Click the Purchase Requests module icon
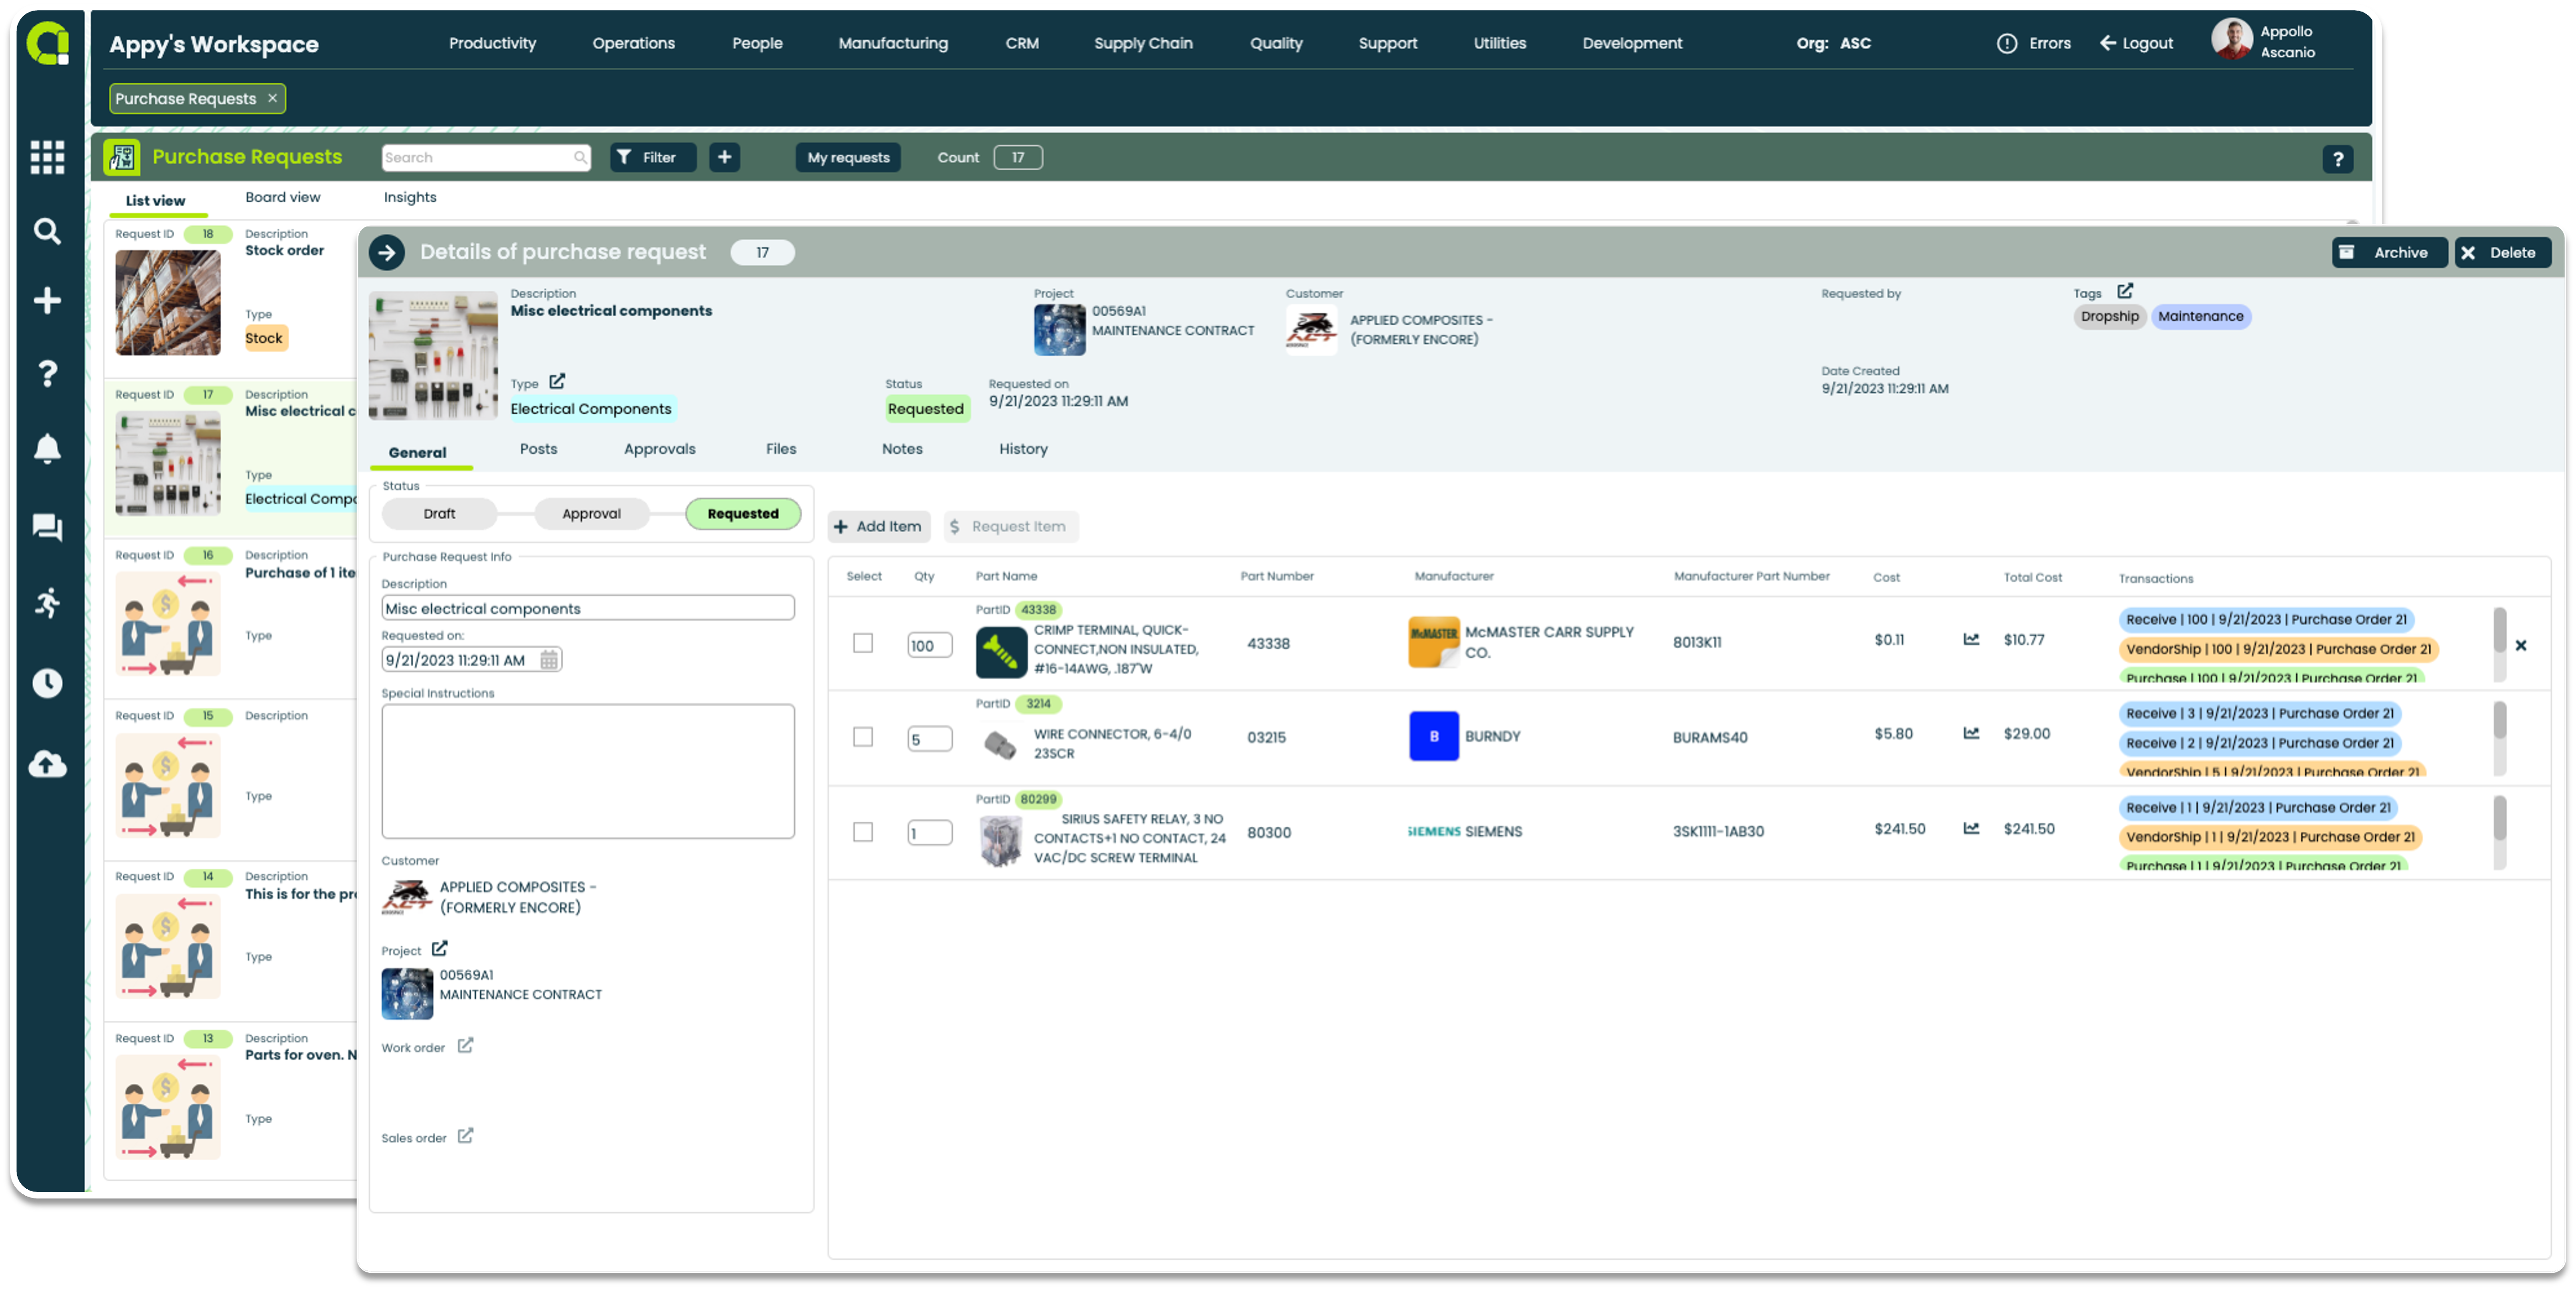This screenshot has height=1289, width=2576. (122, 157)
